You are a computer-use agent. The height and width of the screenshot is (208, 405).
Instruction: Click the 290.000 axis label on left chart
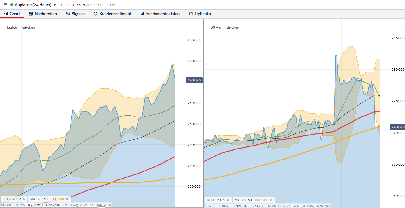point(194,40)
